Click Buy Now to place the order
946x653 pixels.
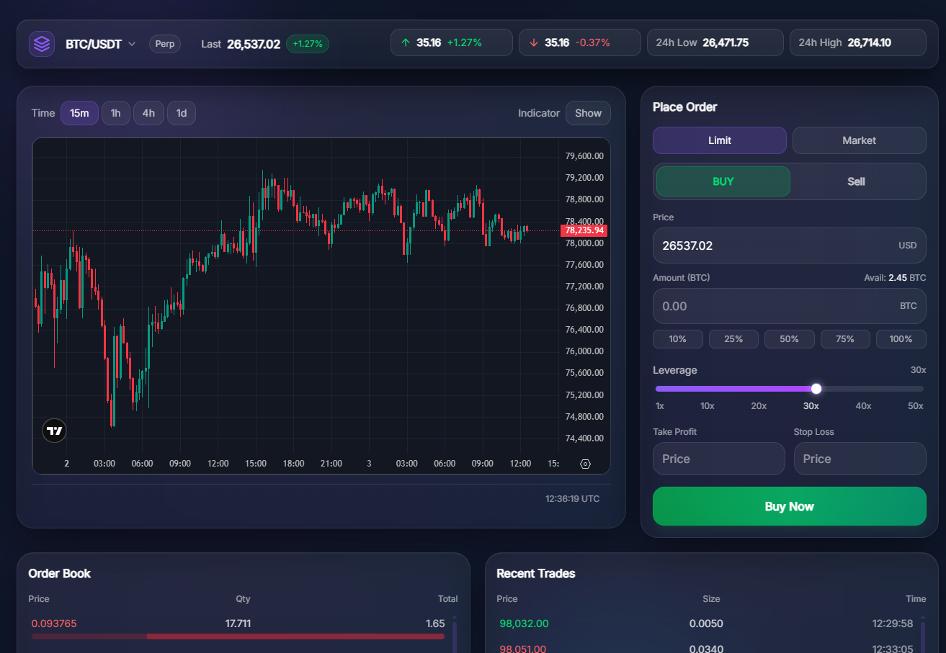789,506
